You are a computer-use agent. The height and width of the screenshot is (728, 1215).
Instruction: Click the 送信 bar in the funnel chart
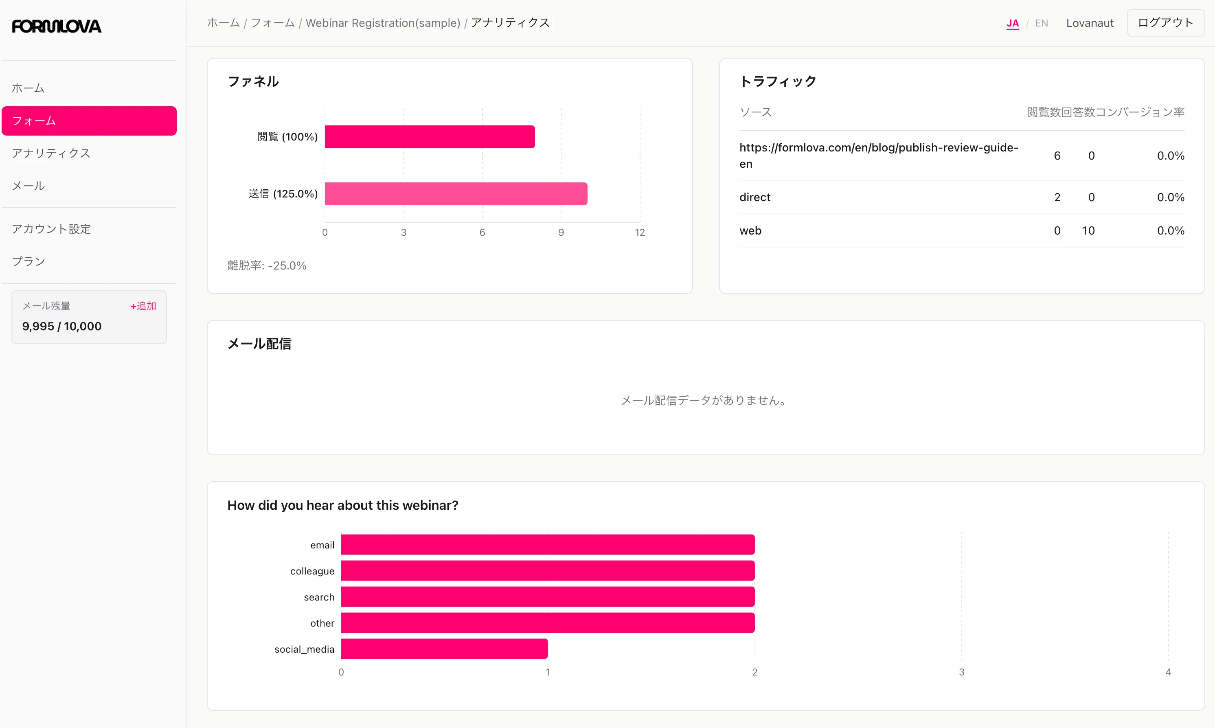tap(455, 194)
